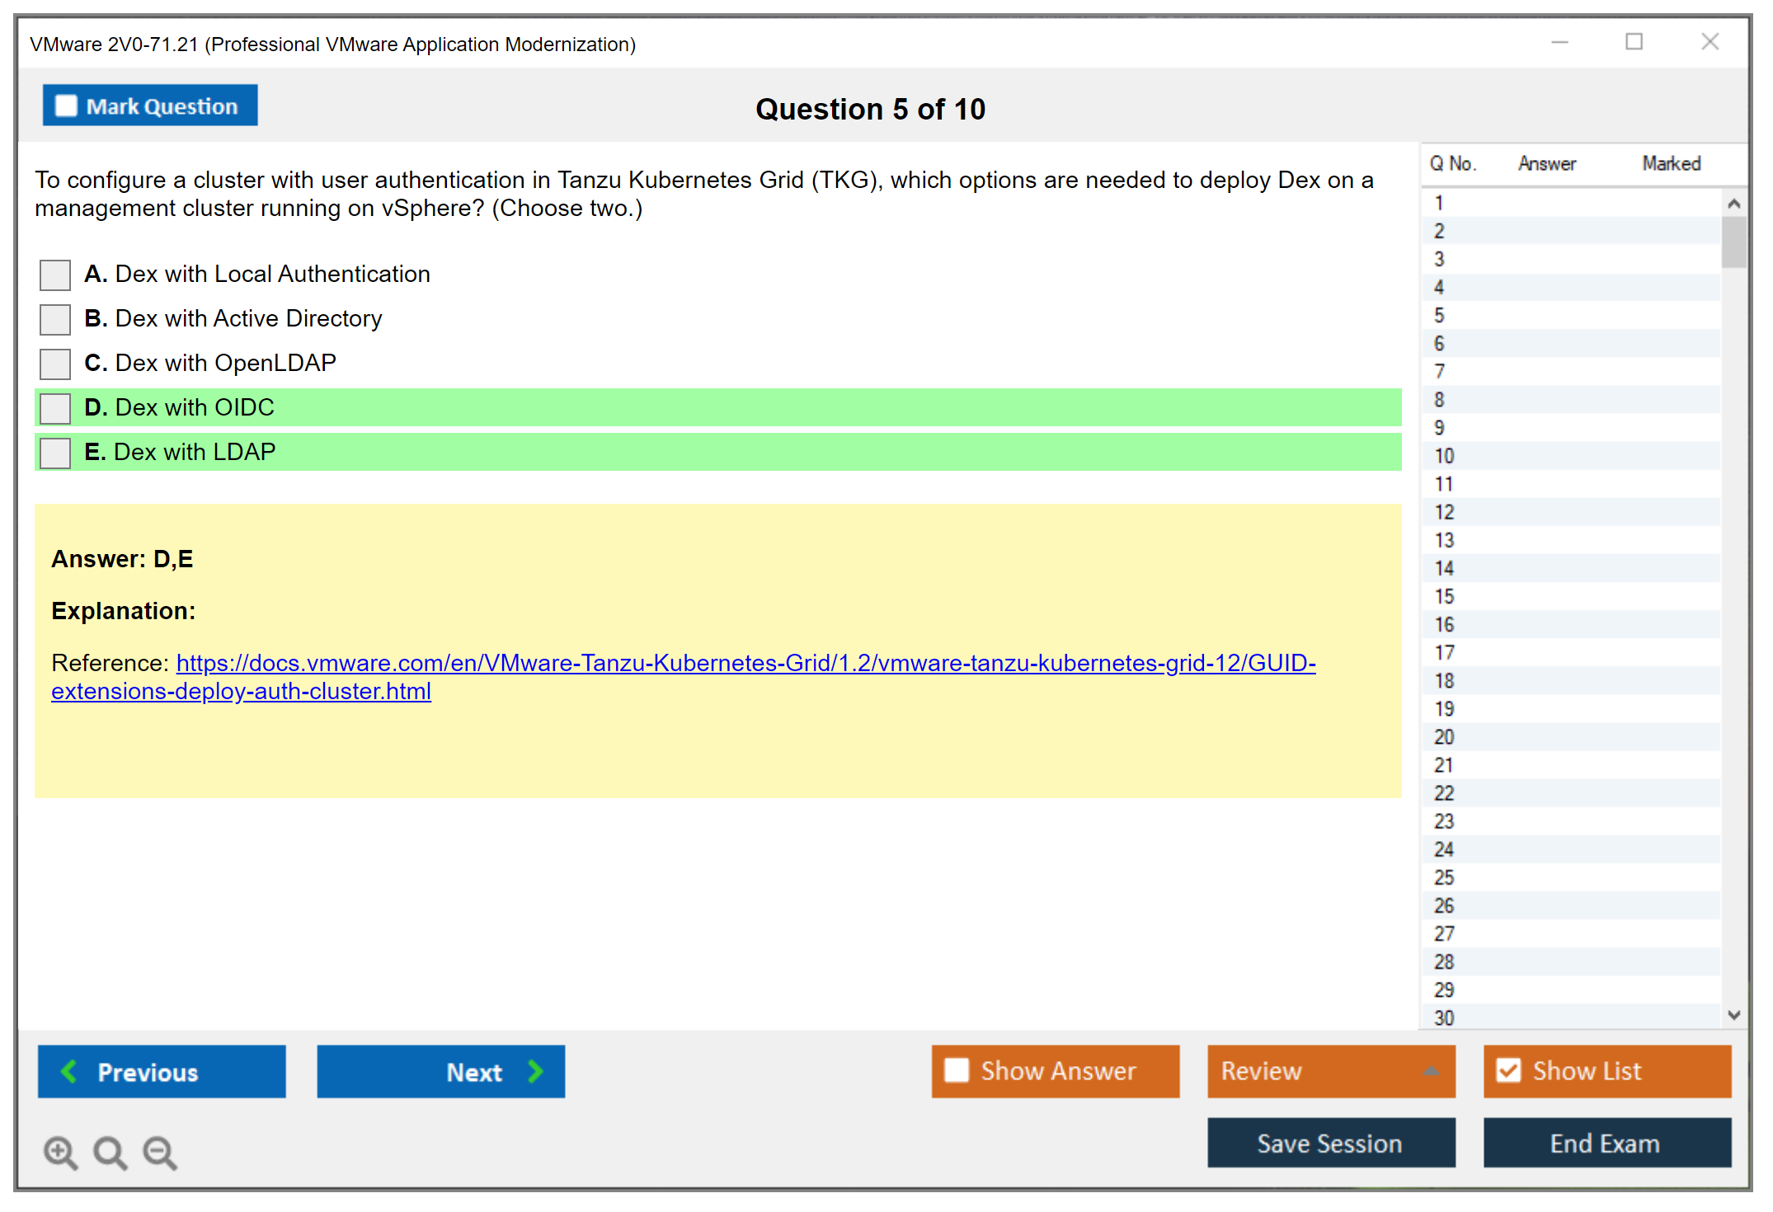Expand the Review dropdown menu
Image resolution: width=1773 pixels, height=1212 pixels.
coord(1431,1071)
